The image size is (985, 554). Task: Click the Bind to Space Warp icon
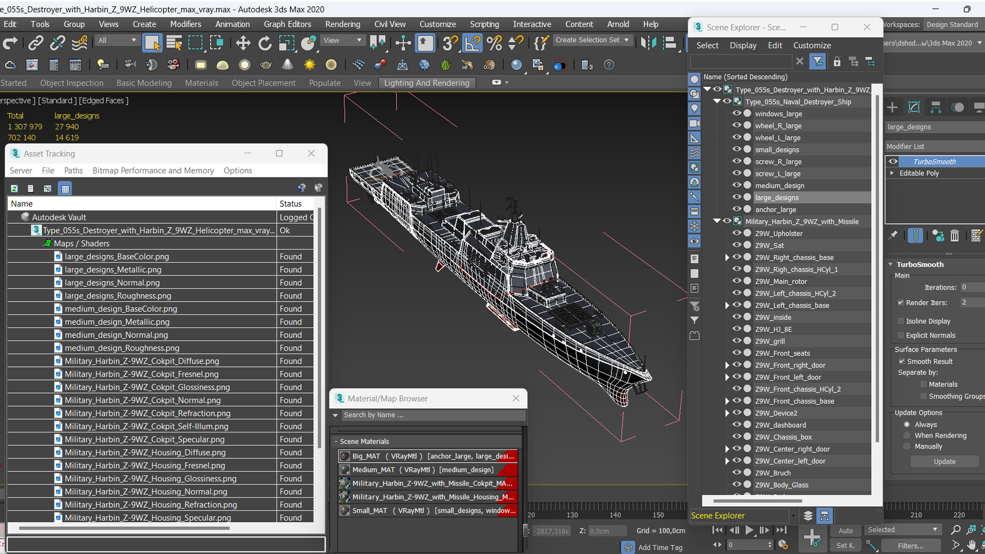coord(80,43)
